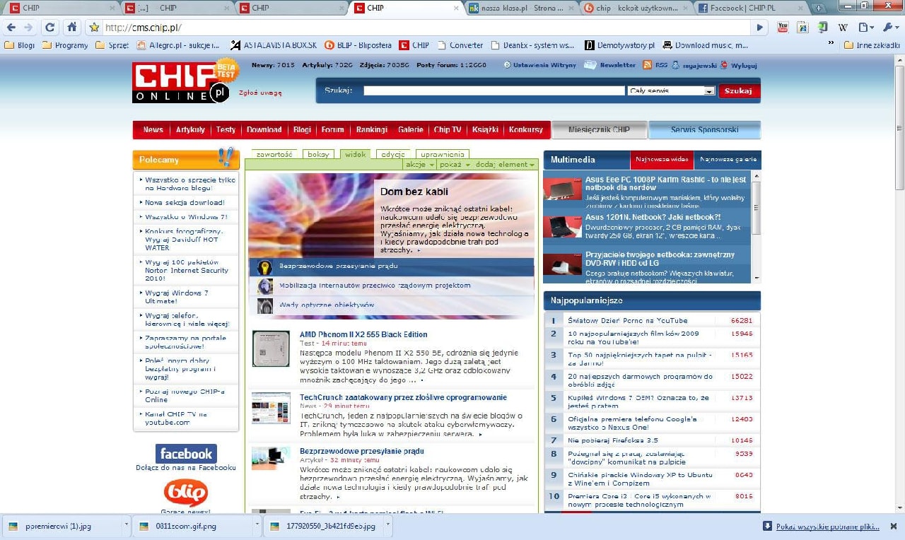The height and width of the screenshot is (540, 905).
Task: Open the wrench settings menu
Action: point(889,28)
